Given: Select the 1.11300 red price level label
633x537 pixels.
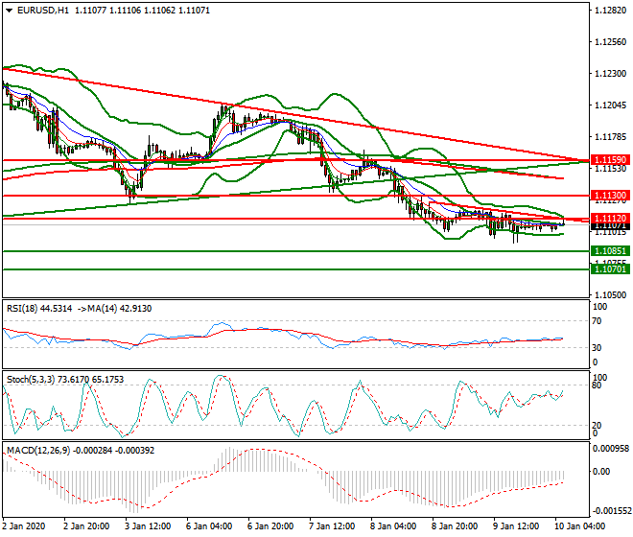Looking at the screenshot, I should (x=610, y=196).
